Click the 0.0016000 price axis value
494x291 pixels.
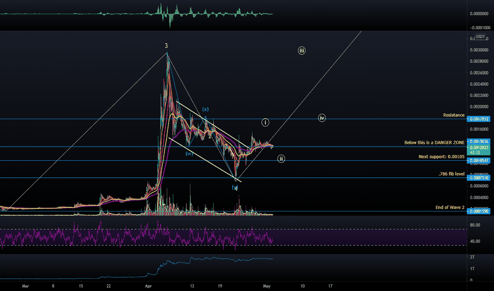(479, 129)
